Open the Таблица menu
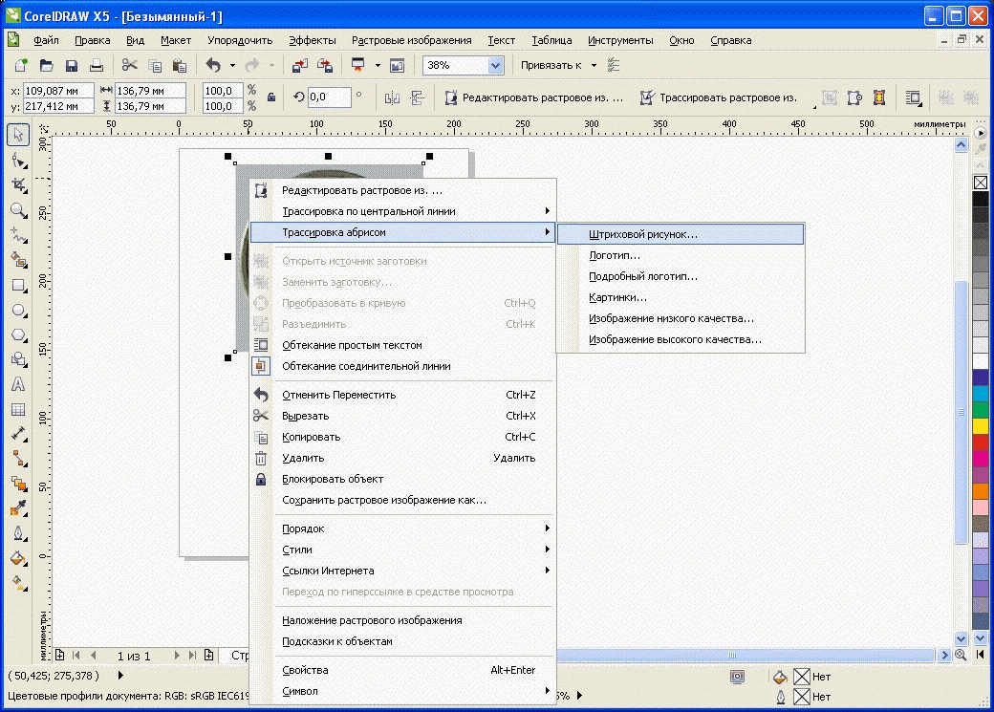Image resolution: width=994 pixels, height=712 pixels. tap(551, 40)
